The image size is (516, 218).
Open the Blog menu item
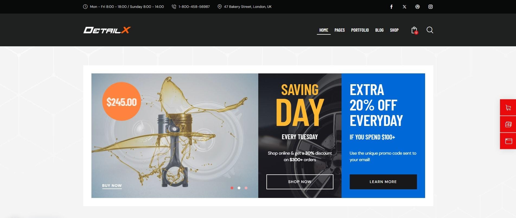click(379, 30)
